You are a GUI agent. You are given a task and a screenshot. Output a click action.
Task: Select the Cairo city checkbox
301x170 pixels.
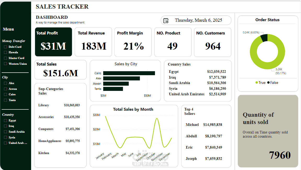tap(5, 95)
